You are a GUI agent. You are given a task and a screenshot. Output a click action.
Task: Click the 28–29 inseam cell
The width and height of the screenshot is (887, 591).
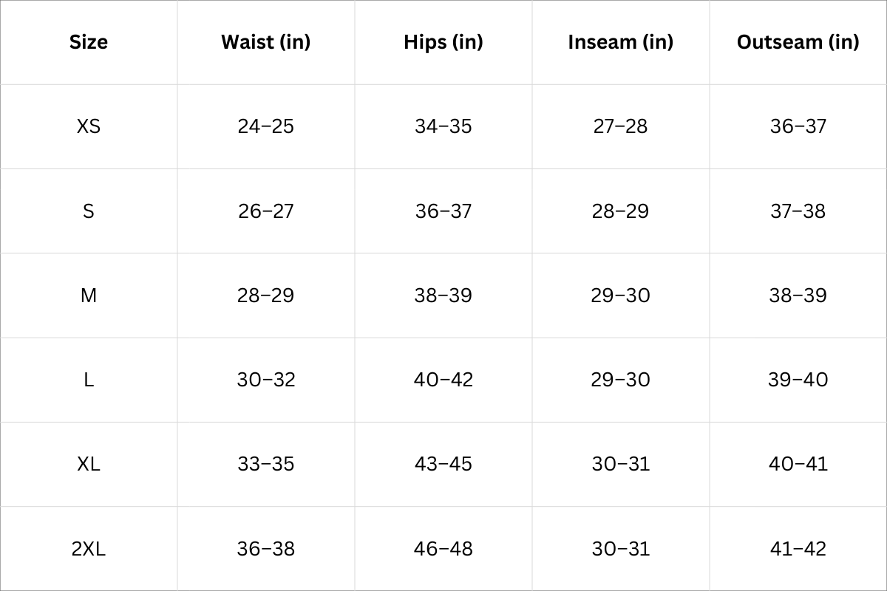tap(620, 211)
